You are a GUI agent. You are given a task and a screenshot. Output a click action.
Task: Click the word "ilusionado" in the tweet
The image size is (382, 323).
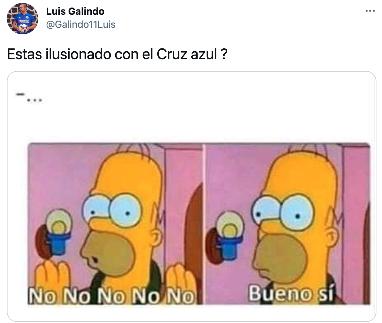coord(78,54)
